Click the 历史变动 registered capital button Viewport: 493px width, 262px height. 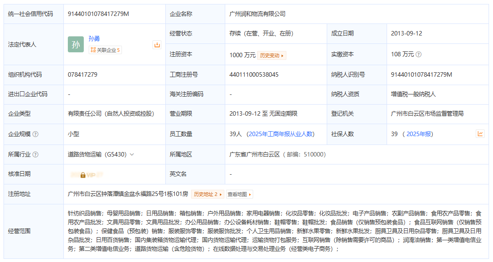pyautogui.click(x=272, y=55)
